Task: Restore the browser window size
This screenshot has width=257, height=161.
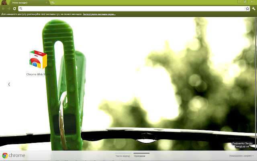Action: point(245,2)
